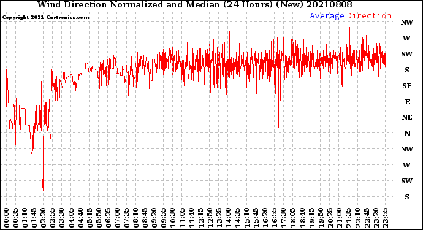Click the 17:30 time axis label
The image size is (423, 230).
(283, 218)
